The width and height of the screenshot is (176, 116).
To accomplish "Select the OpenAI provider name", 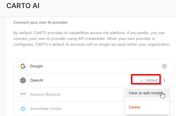I will pyautogui.click(x=37, y=80).
